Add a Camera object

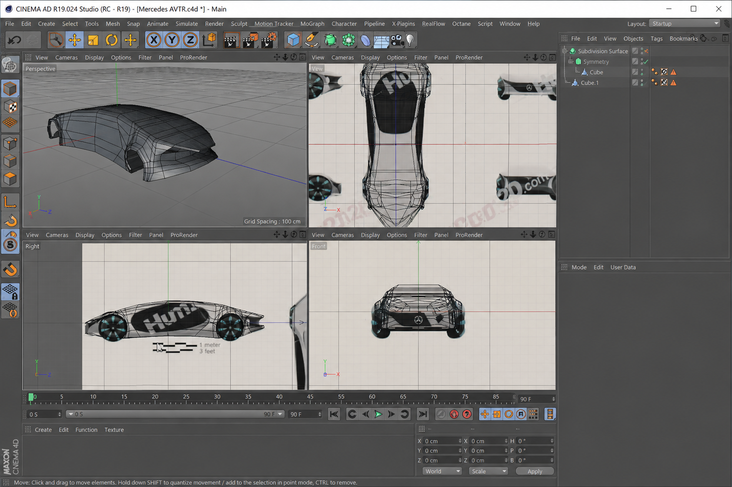(397, 40)
